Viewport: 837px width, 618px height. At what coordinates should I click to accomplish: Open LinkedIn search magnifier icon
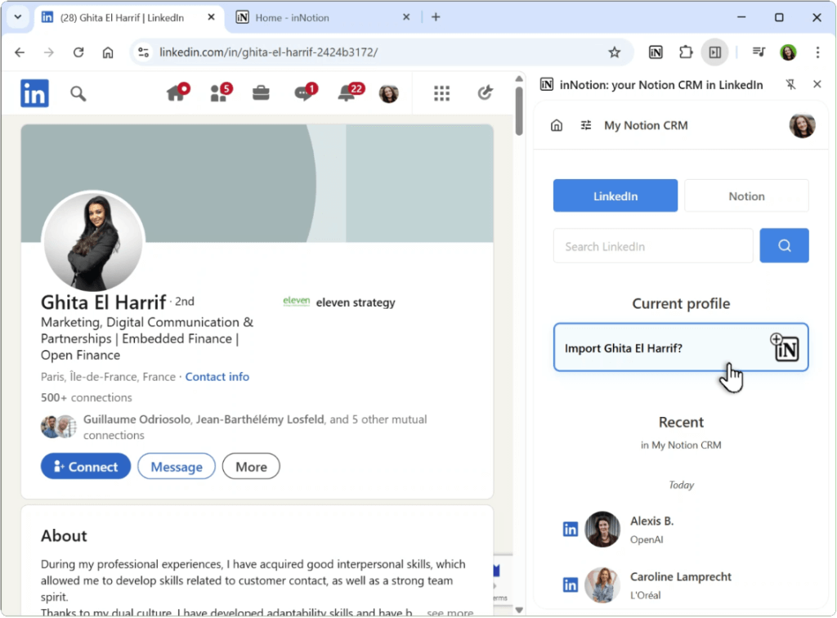[x=78, y=94]
